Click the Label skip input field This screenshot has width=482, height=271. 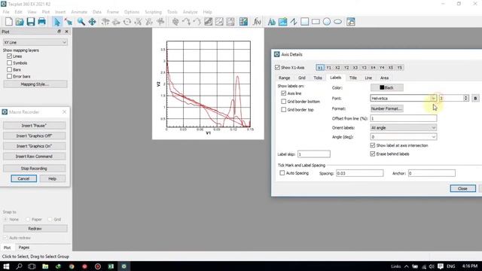(313, 154)
